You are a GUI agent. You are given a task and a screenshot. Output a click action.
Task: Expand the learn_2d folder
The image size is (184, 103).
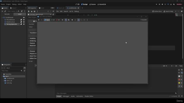[3, 81]
